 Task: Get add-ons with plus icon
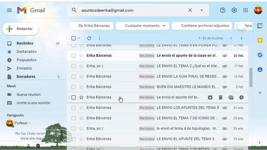pyautogui.click(x=260, y=92)
